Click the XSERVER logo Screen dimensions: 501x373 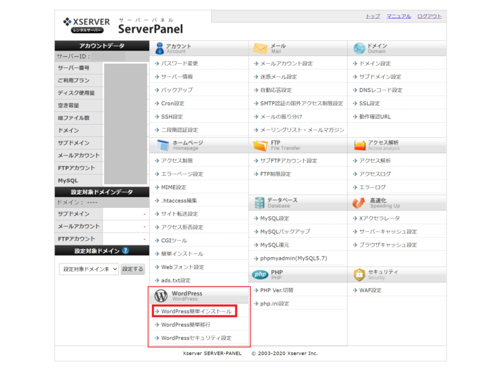point(86,25)
